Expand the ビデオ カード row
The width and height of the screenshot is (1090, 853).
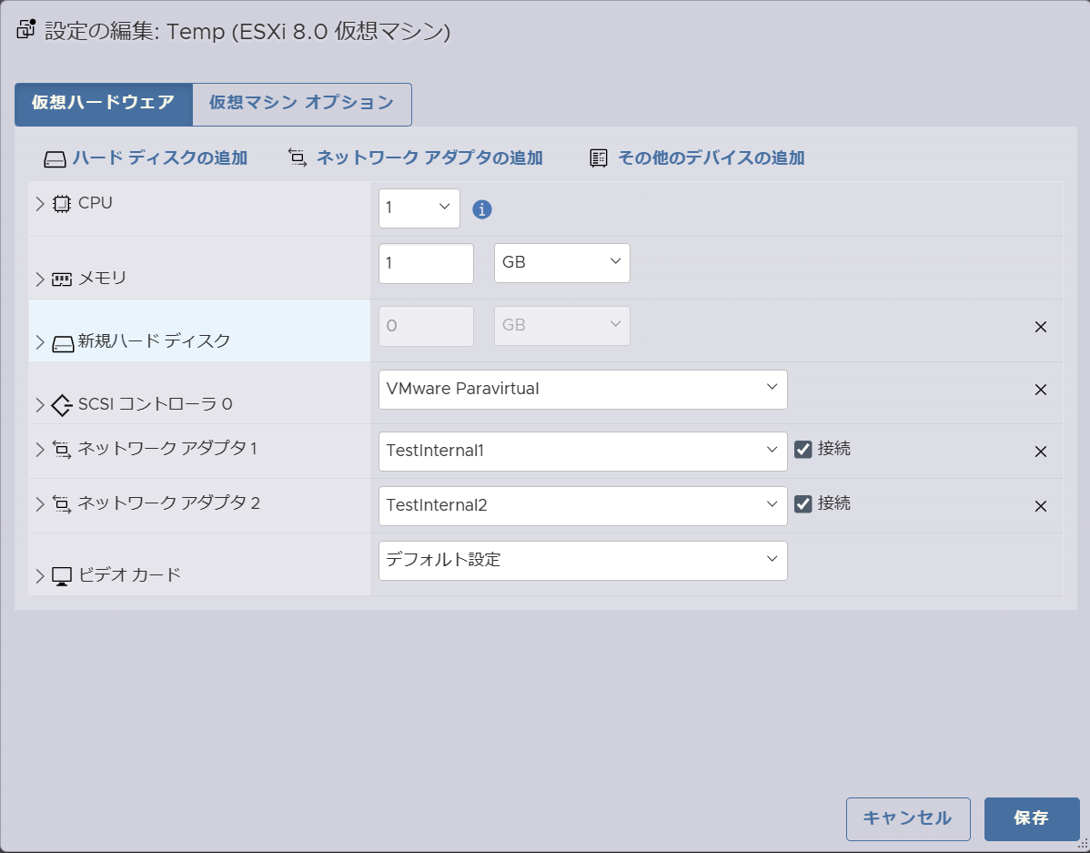[40, 576]
